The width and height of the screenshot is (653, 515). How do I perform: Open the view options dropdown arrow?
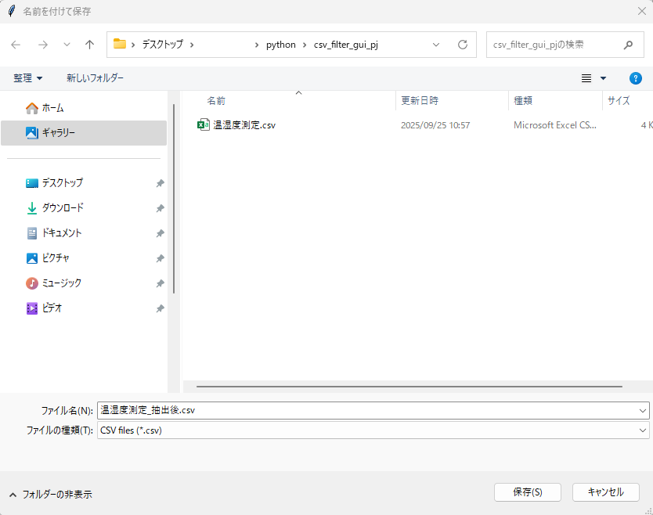[603, 78]
